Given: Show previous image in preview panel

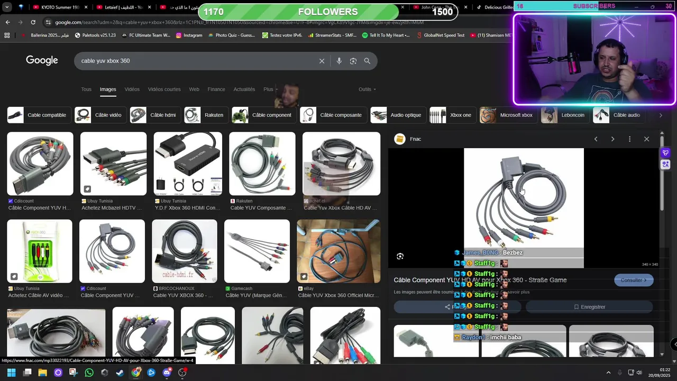Looking at the screenshot, I should coord(596,139).
